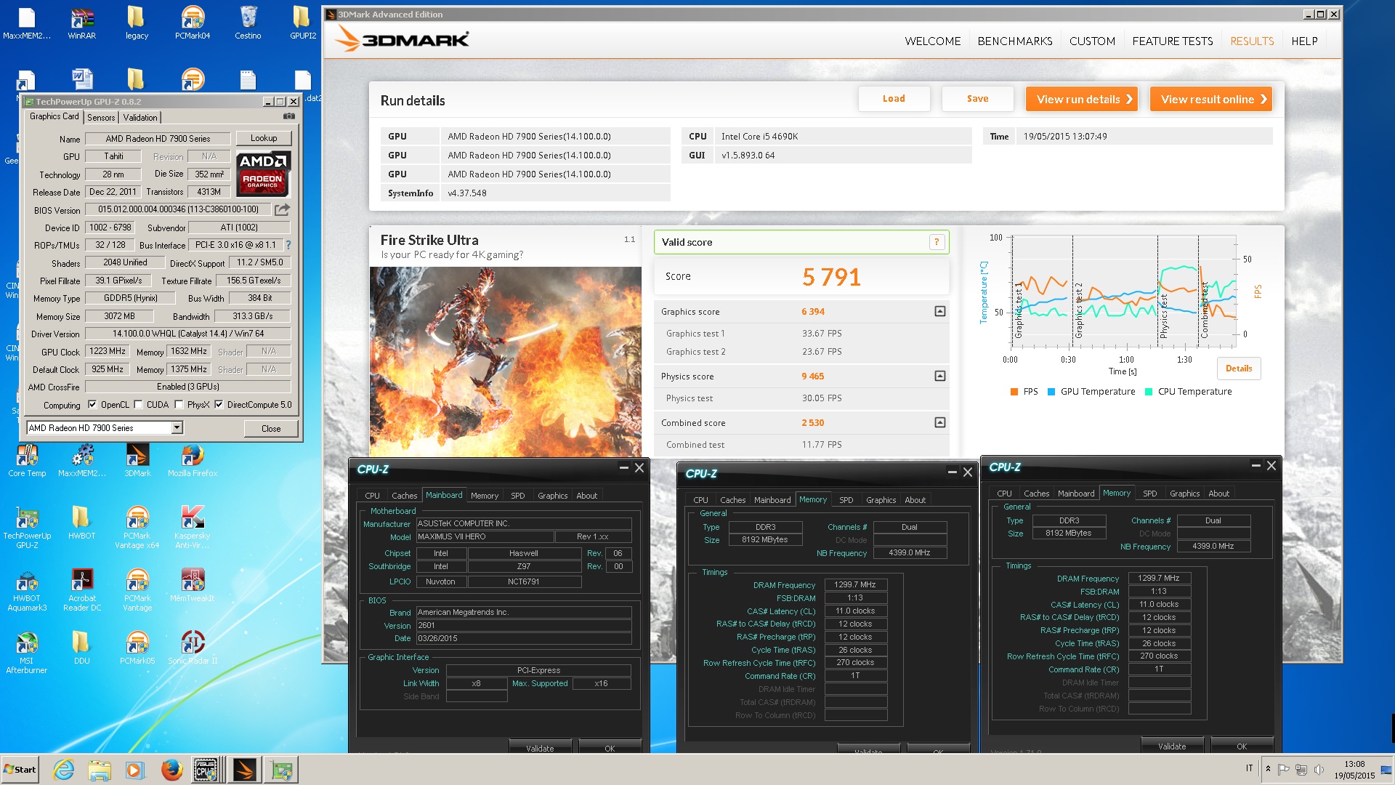Image resolution: width=1395 pixels, height=785 pixels.
Task: Click the GPU Name field in GPU-Z
Action: pyautogui.click(x=158, y=138)
